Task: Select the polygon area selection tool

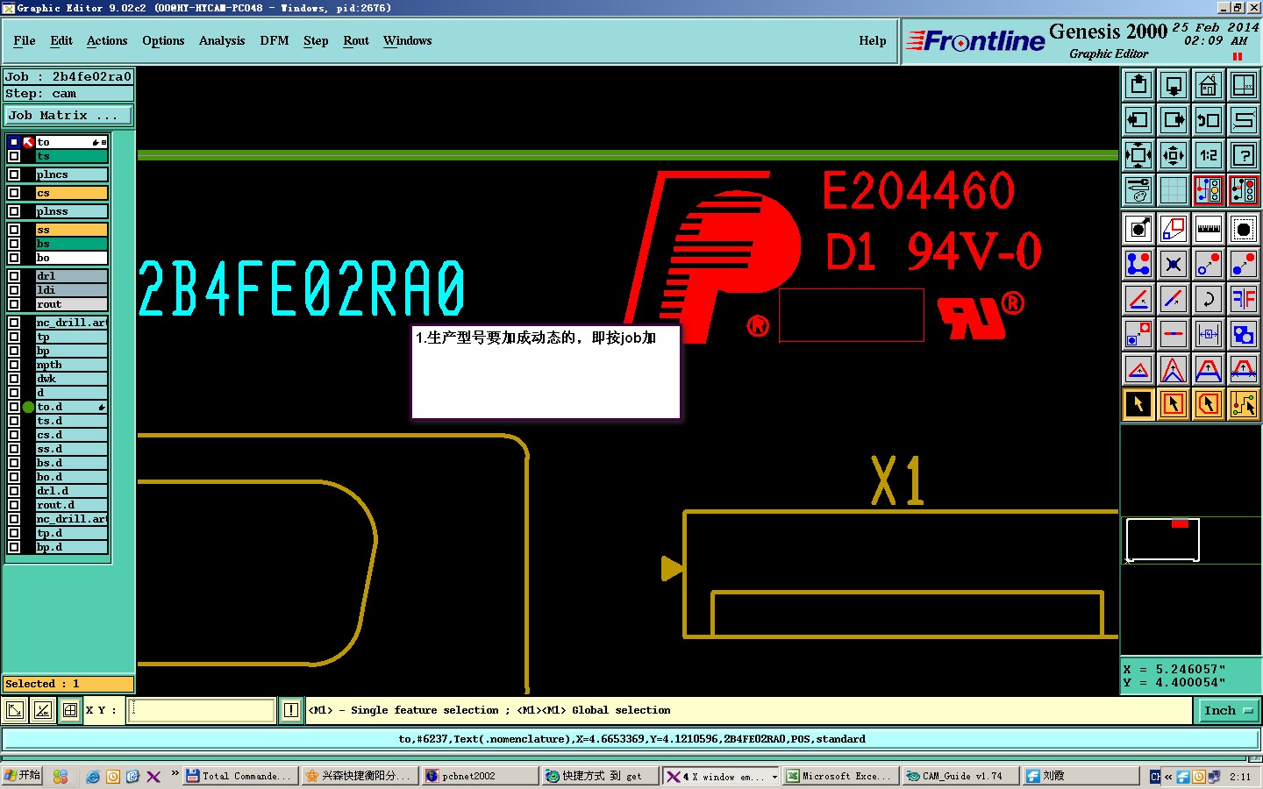Action: coord(1209,404)
